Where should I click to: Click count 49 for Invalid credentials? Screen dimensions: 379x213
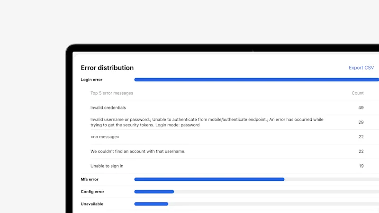coord(361,108)
